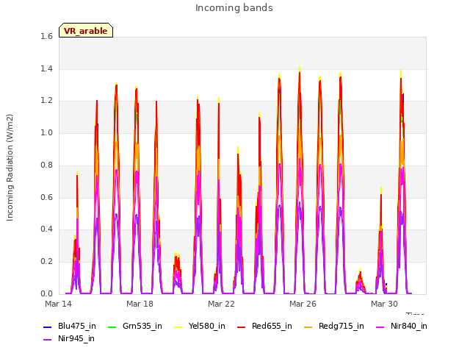
Task: Click the 0.0 y-axis tick label
Action: pyautogui.click(x=46, y=294)
